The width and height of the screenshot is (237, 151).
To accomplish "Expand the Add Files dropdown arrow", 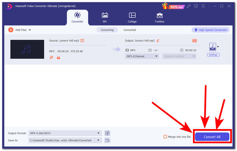I will [30, 30].
